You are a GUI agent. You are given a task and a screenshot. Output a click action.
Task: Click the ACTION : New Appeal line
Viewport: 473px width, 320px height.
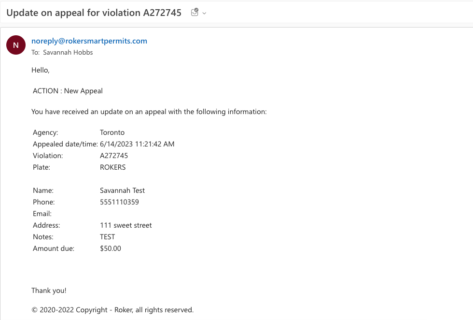click(x=68, y=91)
